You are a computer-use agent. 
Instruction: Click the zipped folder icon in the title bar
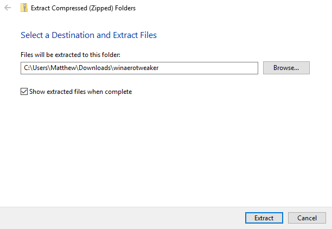coord(23,8)
